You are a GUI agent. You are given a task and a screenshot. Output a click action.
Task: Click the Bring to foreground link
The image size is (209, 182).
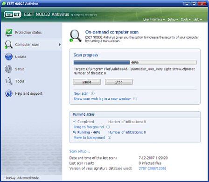(89, 127)
